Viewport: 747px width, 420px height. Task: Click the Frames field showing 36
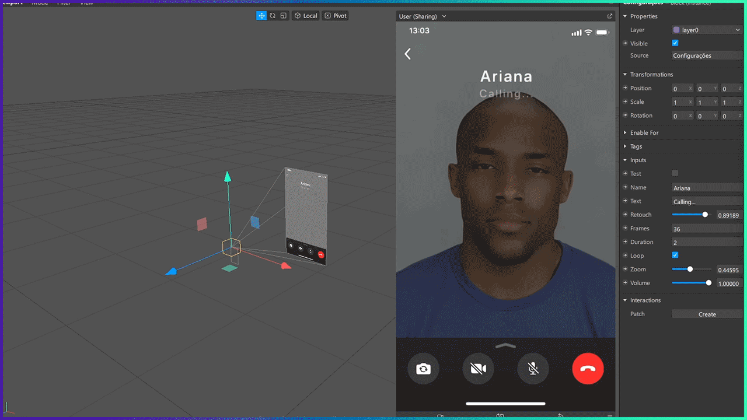tap(707, 229)
